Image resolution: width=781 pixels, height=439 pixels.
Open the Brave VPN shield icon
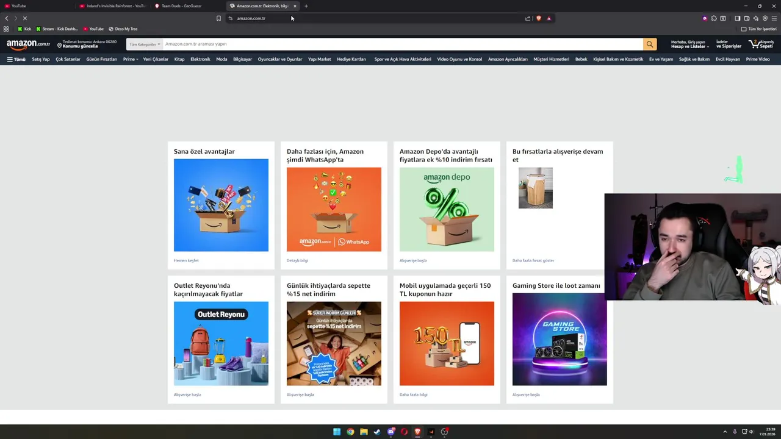point(765,18)
